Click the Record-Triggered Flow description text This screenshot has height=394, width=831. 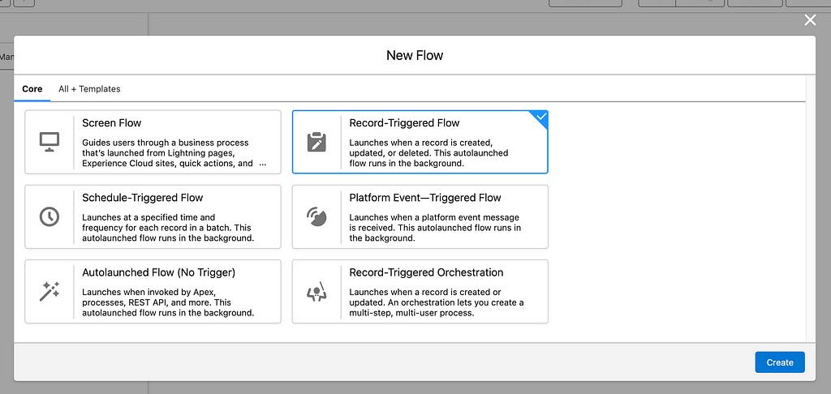tap(428, 153)
